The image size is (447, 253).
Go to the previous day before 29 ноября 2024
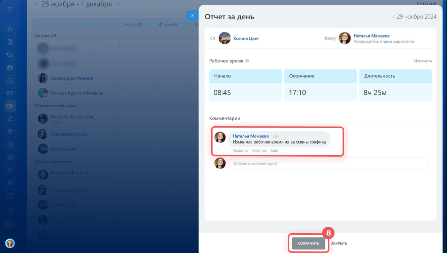tap(393, 17)
